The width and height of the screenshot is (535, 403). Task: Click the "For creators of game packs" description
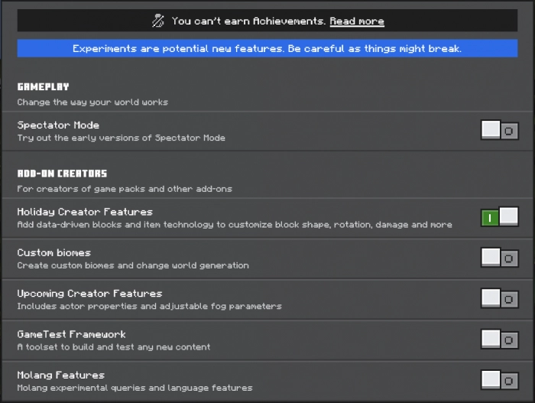pos(124,189)
